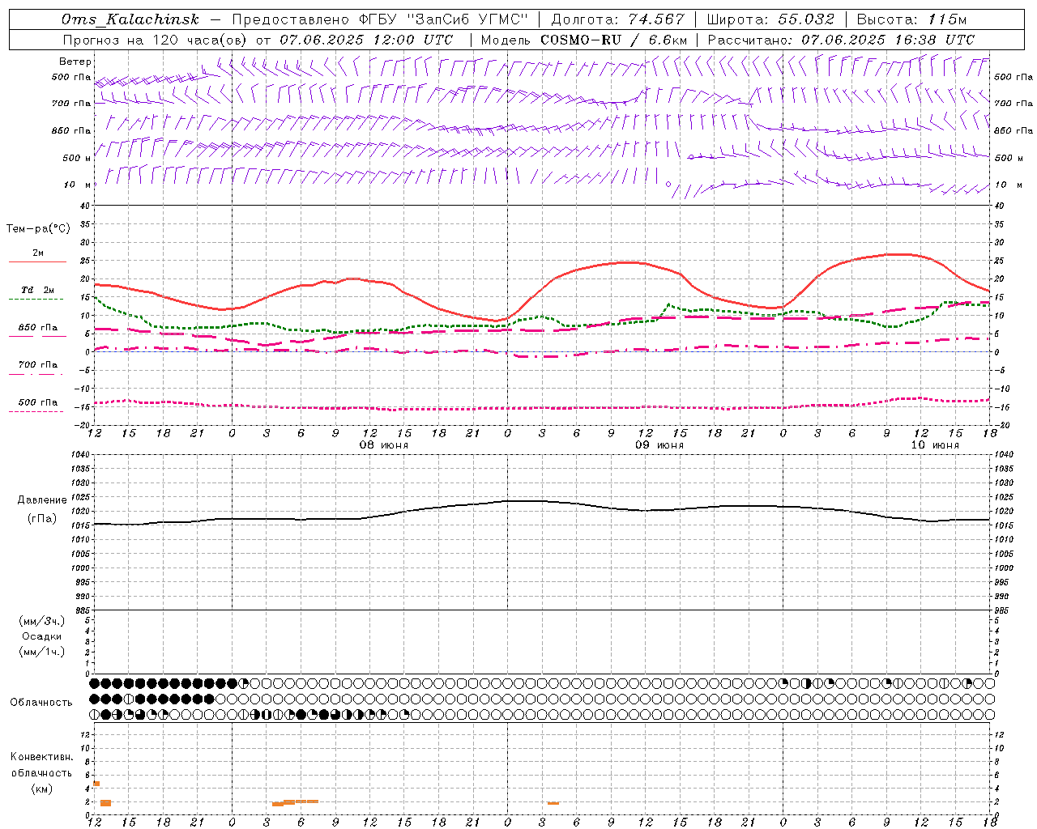Click the left 700 гПа wind level label
Image resolution: width=1037 pixels, height=829 pixels.
(71, 104)
